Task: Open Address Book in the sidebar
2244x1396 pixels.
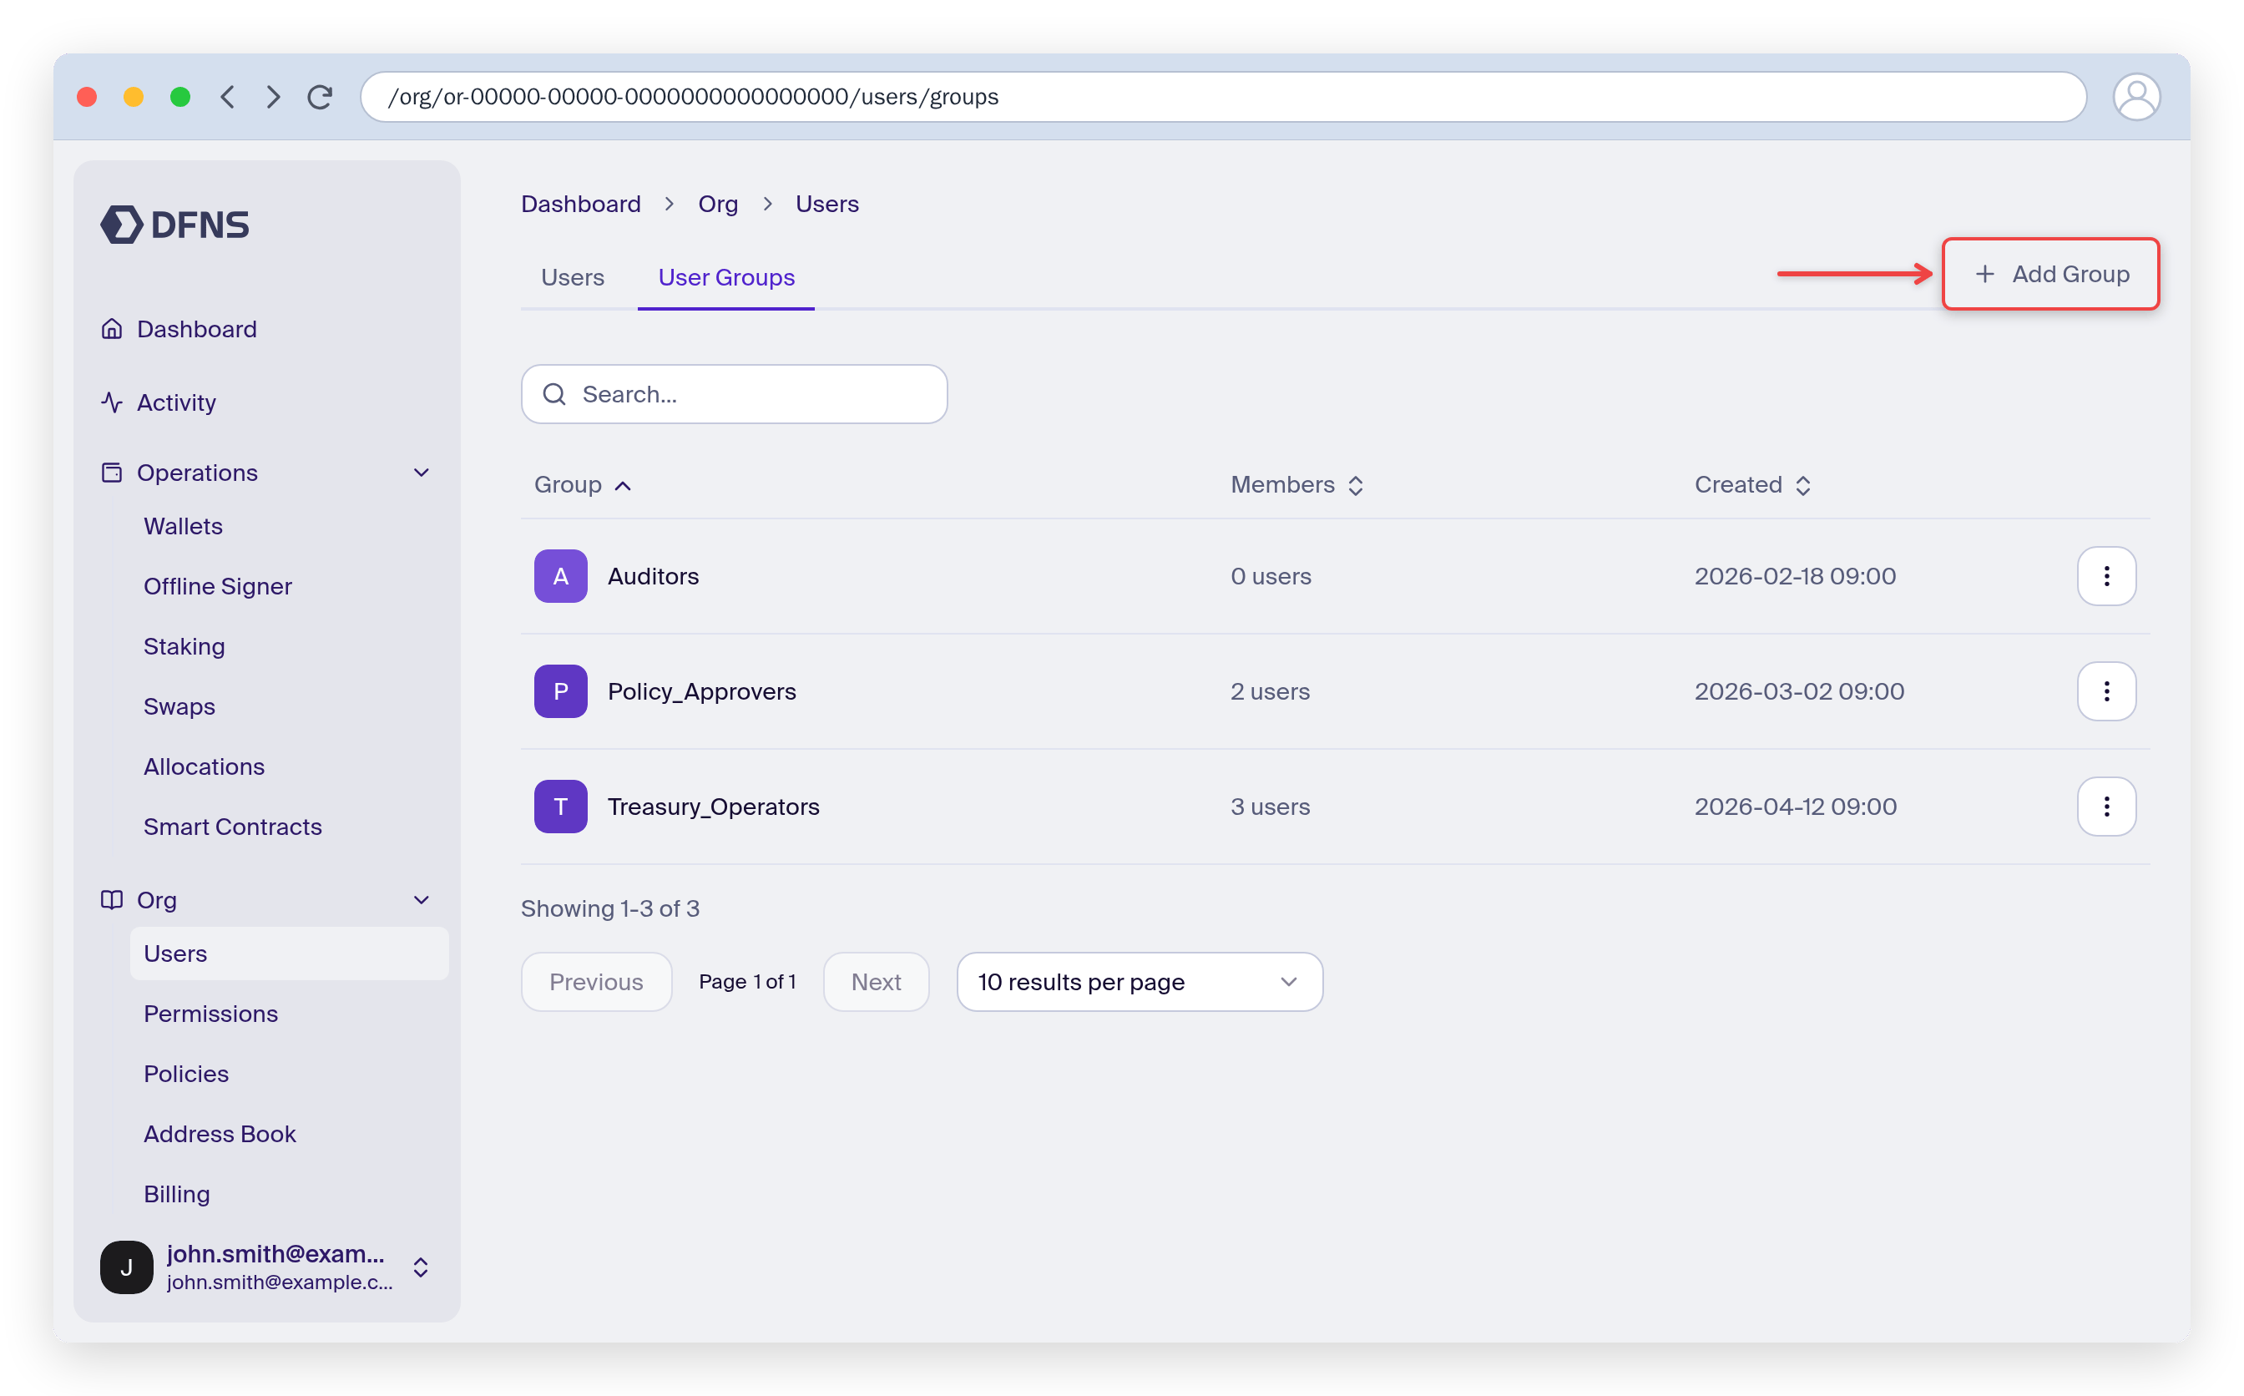Action: coord(220,1134)
